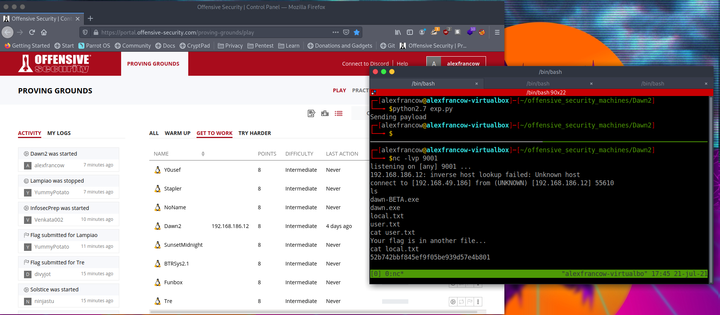Filter machines by TRY HARDER

coord(255,133)
